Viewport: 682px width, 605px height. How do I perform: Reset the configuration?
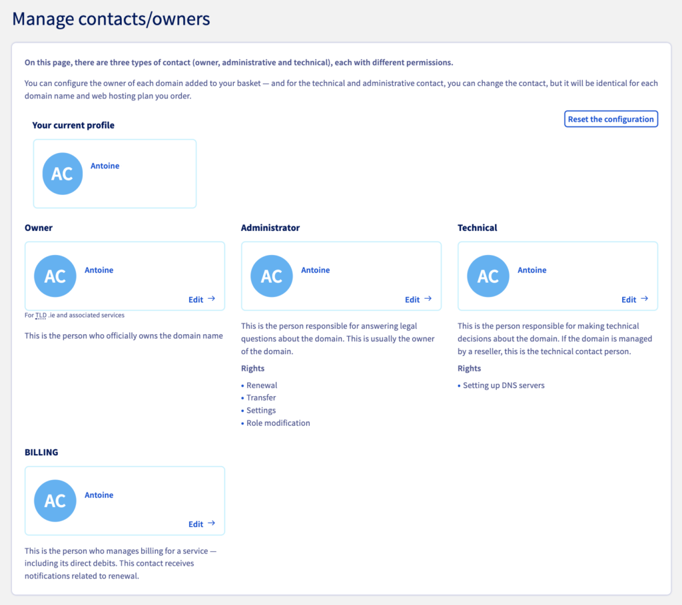tap(611, 119)
